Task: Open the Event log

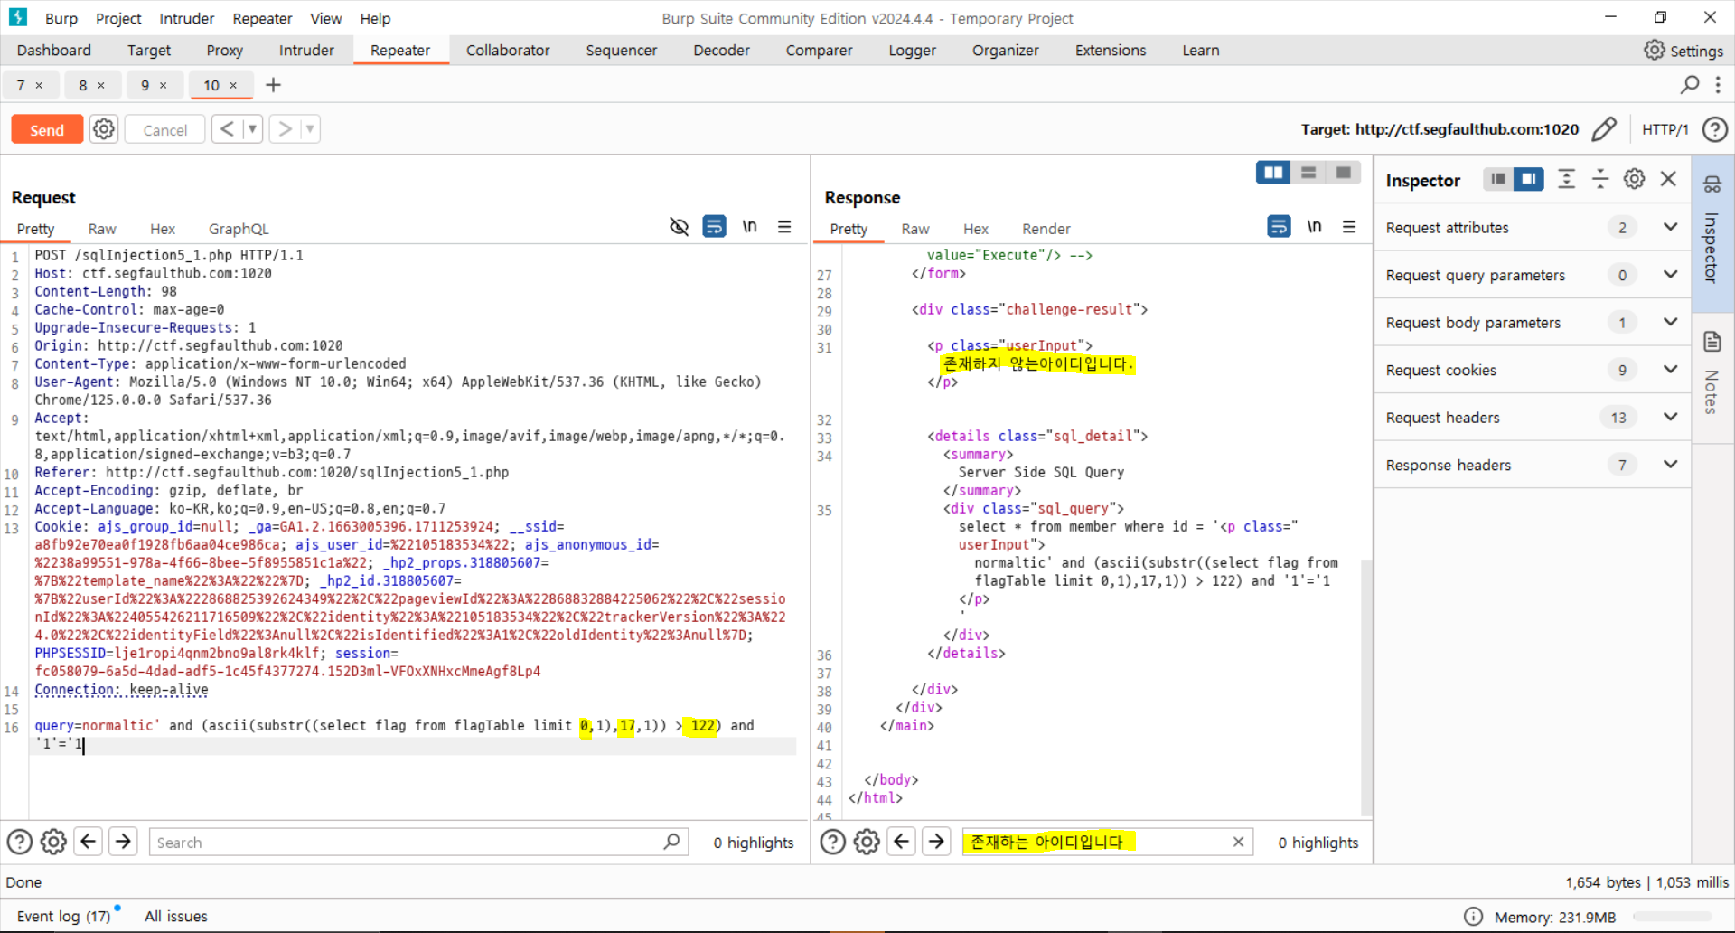Action: pyautogui.click(x=63, y=916)
